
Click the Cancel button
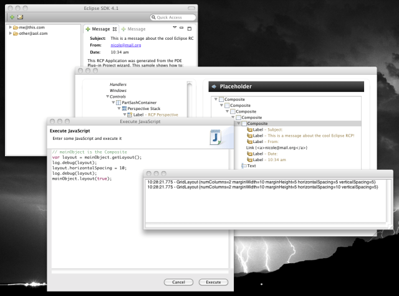(178, 282)
